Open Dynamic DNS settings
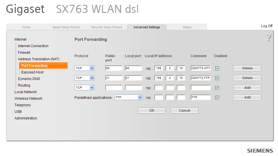This screenshot has width=278, height=156. [29, 79]
